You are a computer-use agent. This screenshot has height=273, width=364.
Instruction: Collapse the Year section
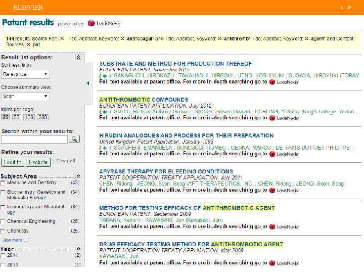point(78,249)
